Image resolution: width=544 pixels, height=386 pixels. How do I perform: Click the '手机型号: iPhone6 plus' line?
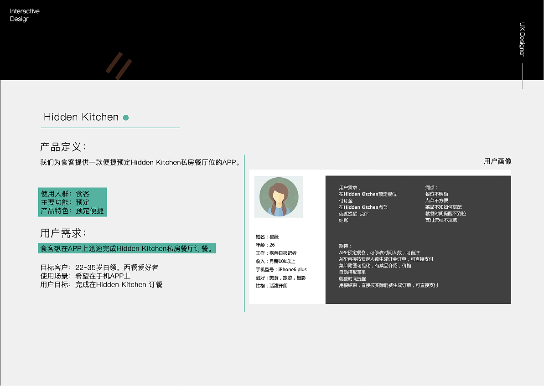point(281,269)
